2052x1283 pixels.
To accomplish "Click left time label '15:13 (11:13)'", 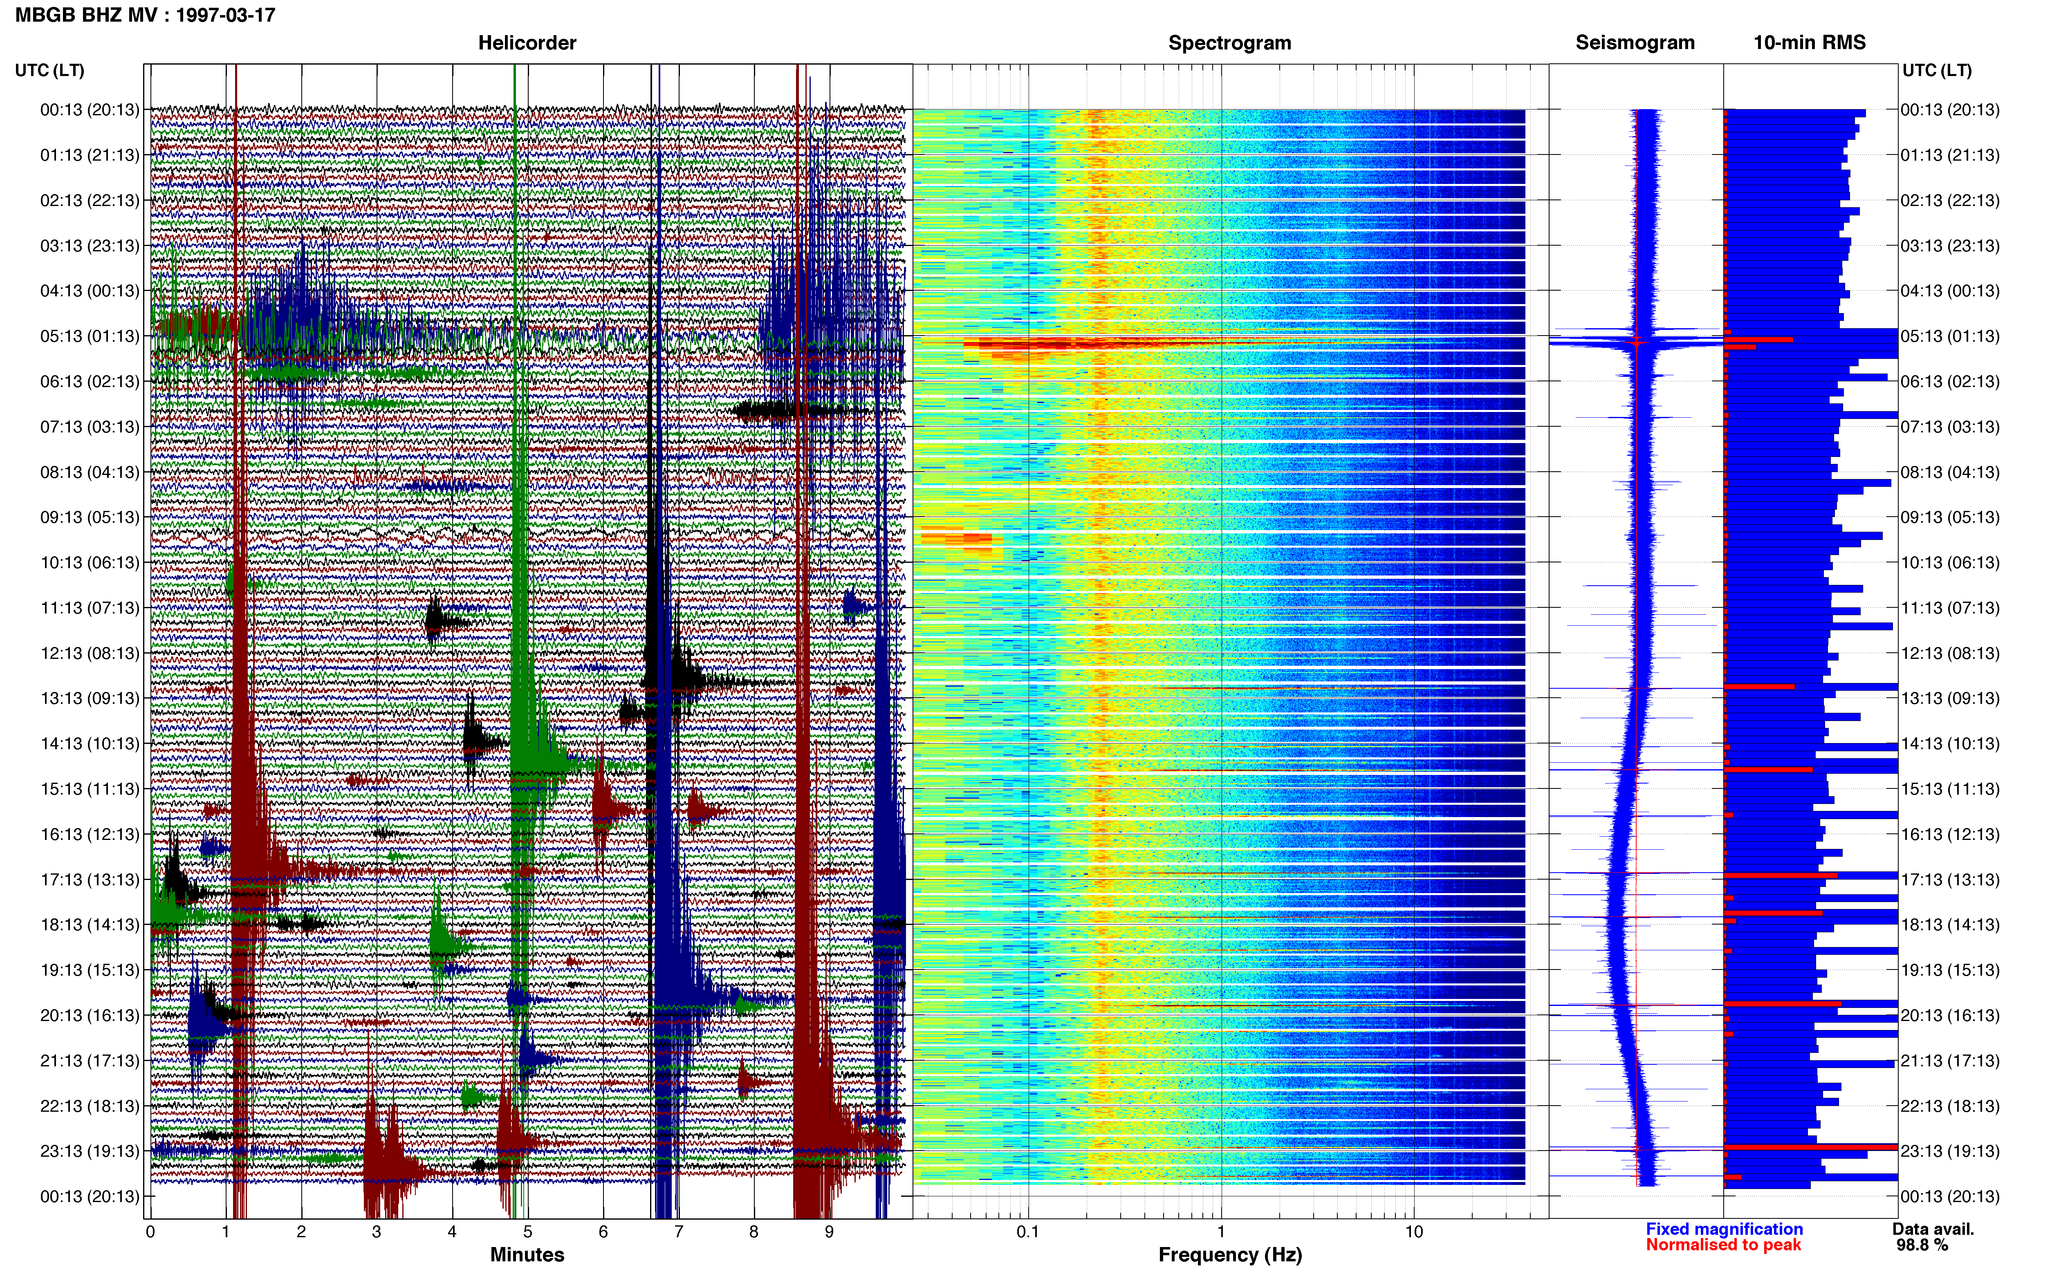I will click(x=89, y=788).
